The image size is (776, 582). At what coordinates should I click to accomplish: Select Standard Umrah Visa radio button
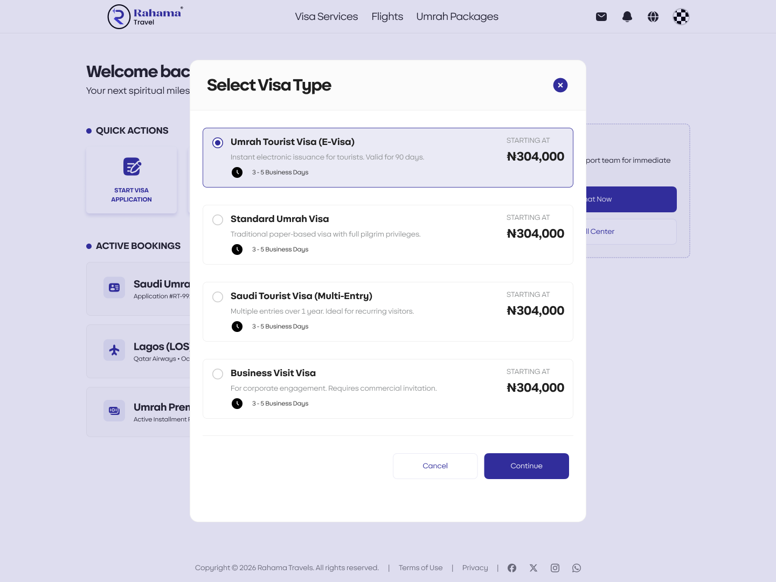(218, 220)
